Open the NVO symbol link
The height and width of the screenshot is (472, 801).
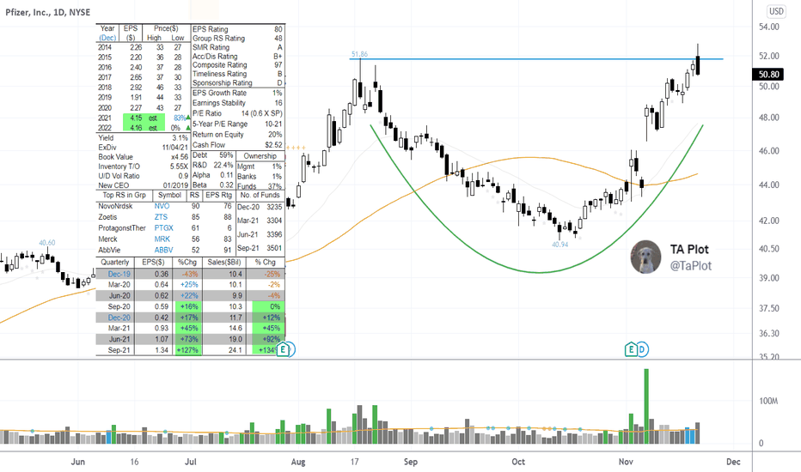pyautogui.click(x=162, y=206)
